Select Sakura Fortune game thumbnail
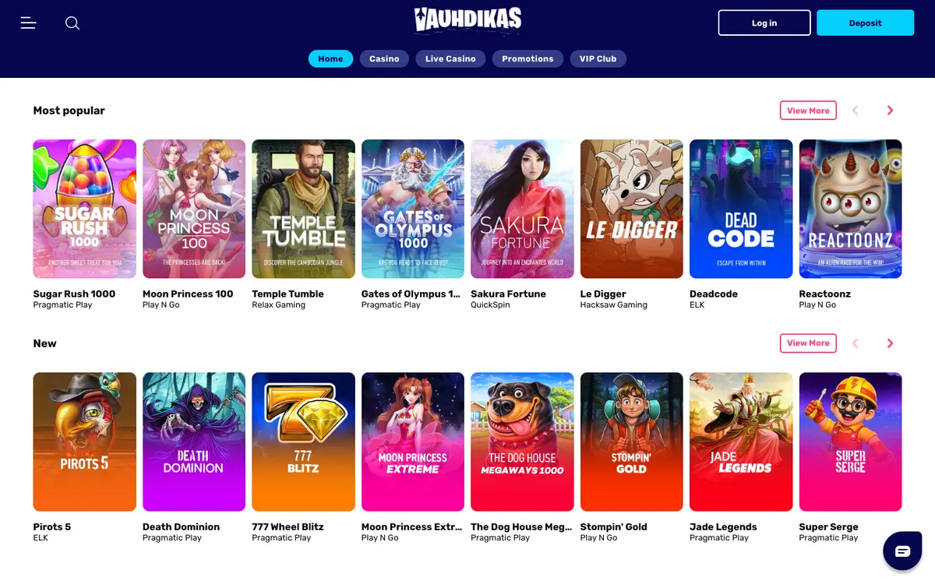This screenshot has height=584, width=935. 522,209
